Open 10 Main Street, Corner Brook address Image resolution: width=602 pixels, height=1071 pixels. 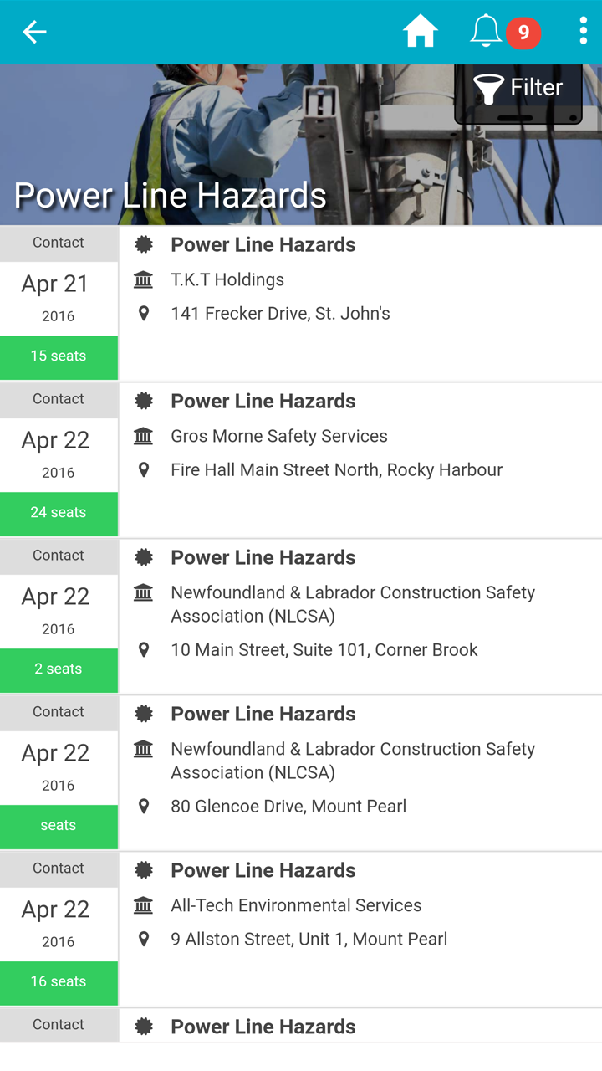click(x=324, y=650)
